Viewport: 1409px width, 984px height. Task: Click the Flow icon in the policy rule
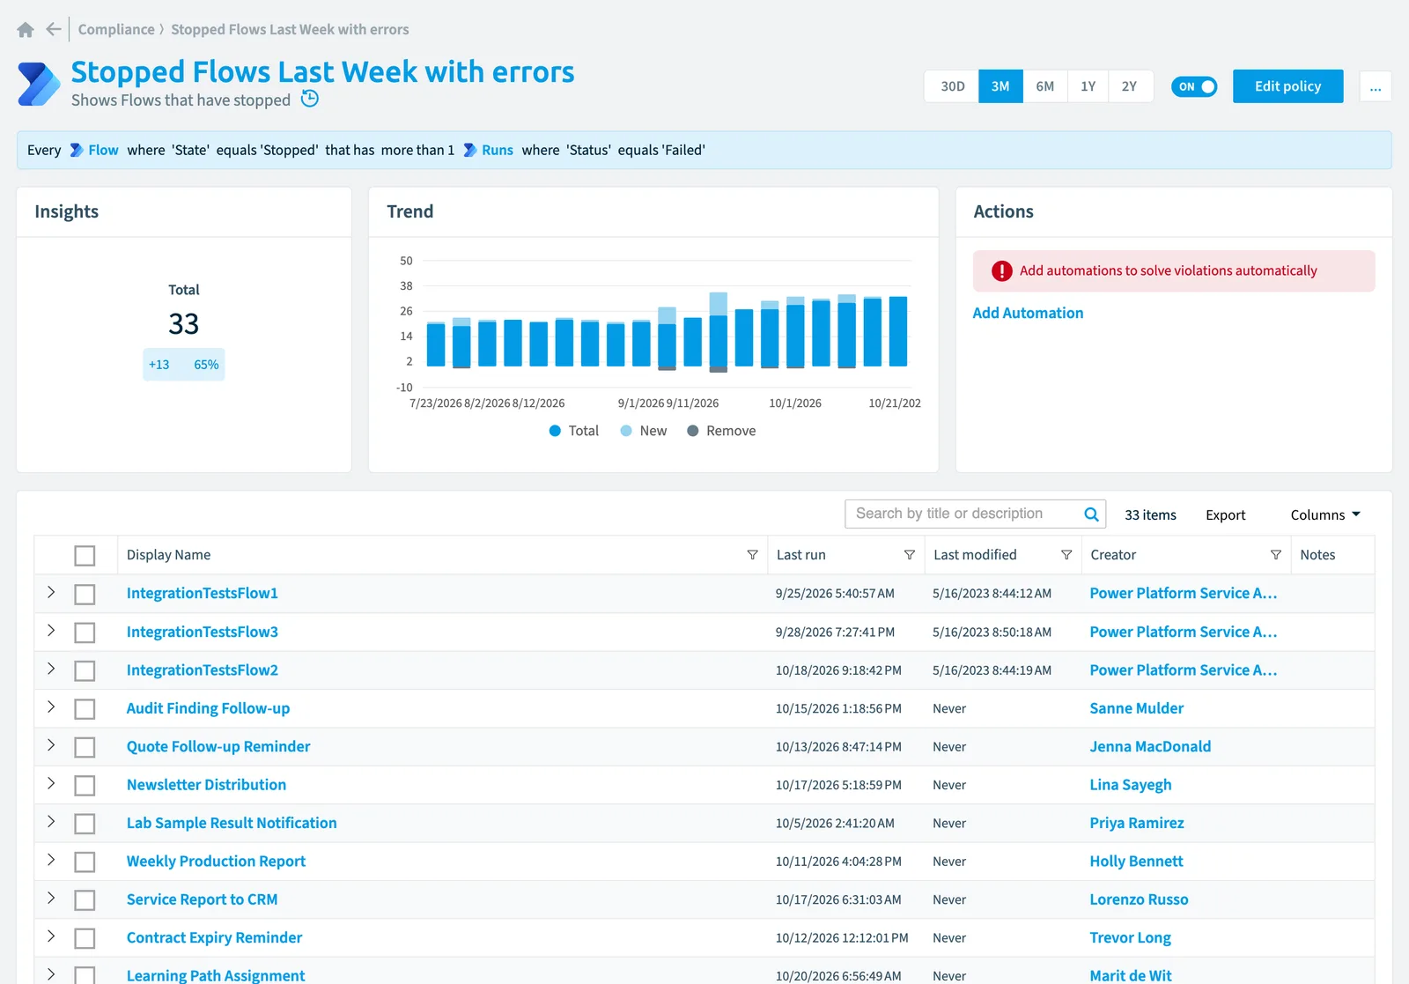(77, 151)
